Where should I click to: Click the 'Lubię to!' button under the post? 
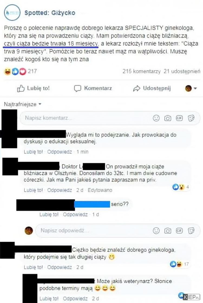33,88
